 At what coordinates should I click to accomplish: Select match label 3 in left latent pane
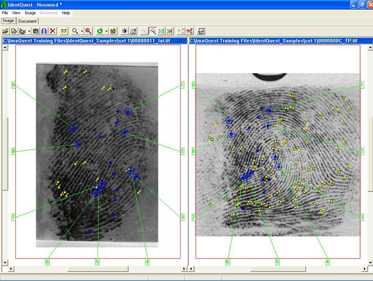(x=182, y=217)
